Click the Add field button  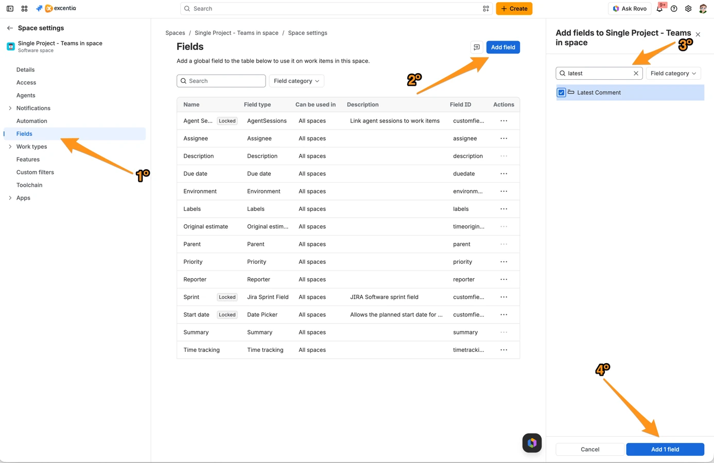pos(503,47)
